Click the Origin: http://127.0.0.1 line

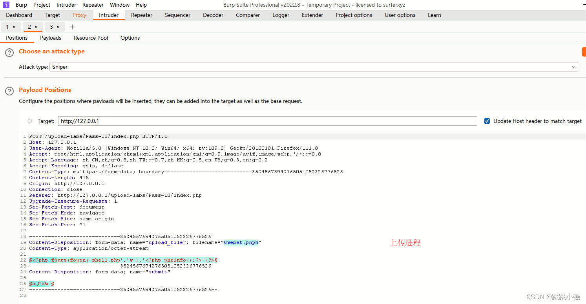67,183
